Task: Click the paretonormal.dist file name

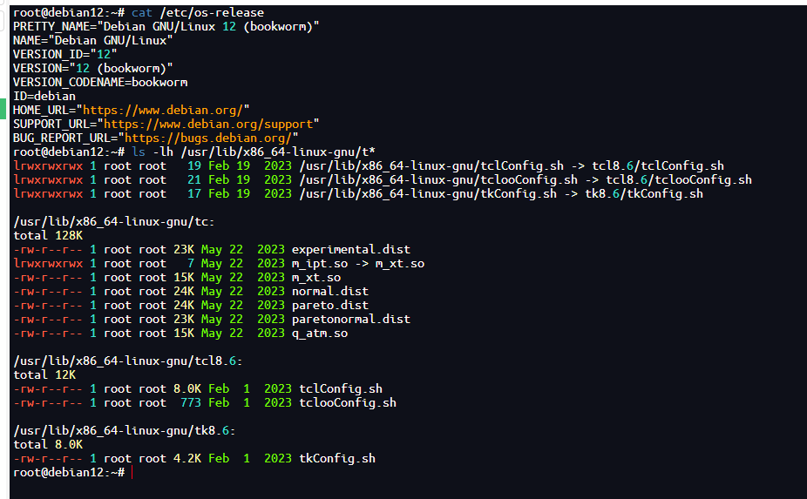Action: click(351, 319)
